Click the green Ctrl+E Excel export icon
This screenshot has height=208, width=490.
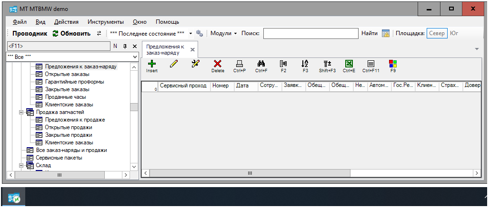(x=349, y=64)
